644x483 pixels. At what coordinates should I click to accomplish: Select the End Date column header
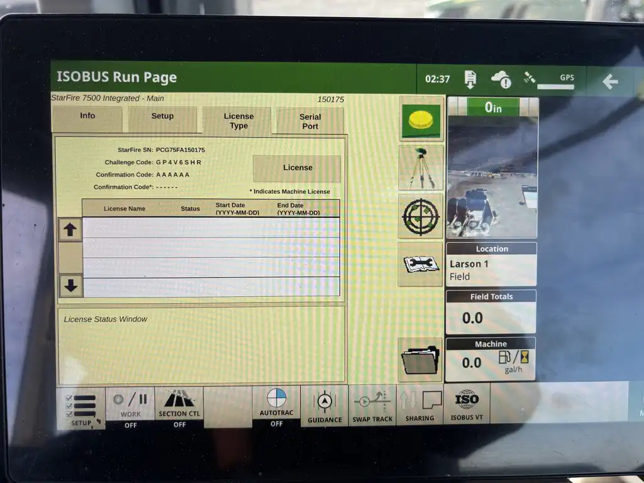tap(298, 209)
